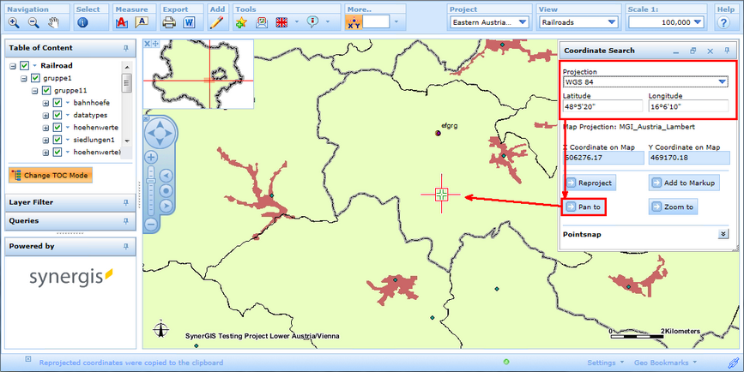Toggle the bahnhoefe layer checkbox

pyautogui.click(x=57, y=103)
